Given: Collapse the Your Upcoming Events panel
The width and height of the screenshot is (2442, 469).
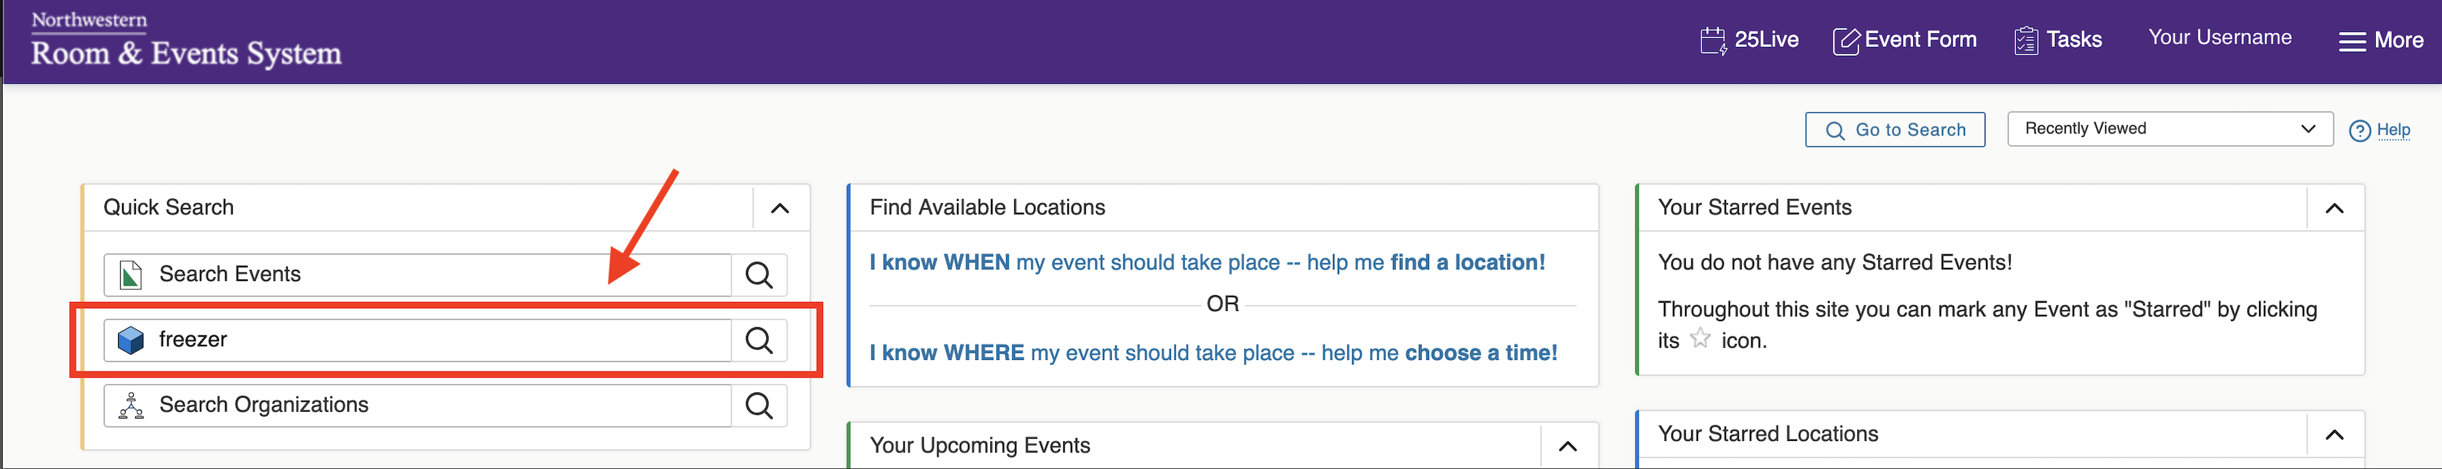Looking at the screenshot, I should [1568, 447].
